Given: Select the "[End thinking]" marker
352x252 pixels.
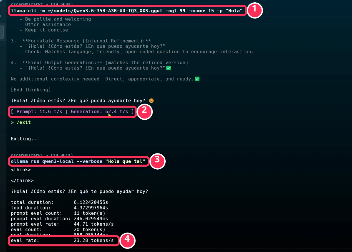Looking at the screenshot, I should coord(31,90).
